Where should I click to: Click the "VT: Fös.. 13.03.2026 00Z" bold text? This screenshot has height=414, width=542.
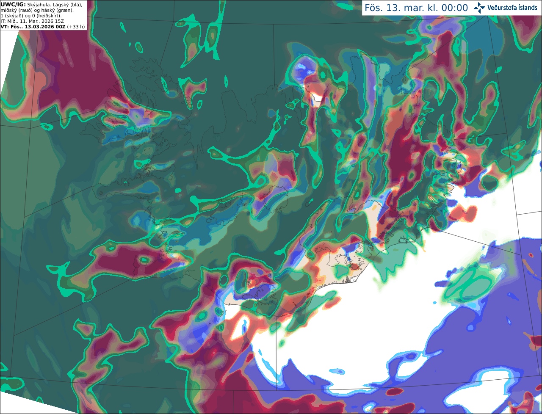pyautogui.click(x=33, y=27)
